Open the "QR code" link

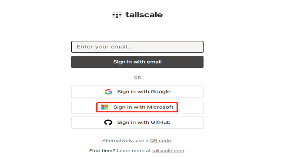coord(161,141)
